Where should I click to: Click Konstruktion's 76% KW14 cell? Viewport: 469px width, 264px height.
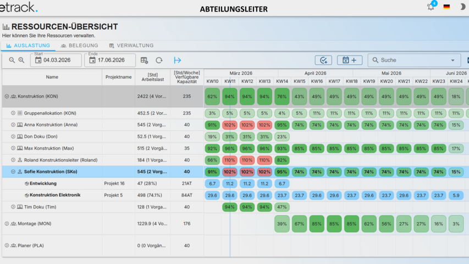pyautogui.click(x=282, y=96)
